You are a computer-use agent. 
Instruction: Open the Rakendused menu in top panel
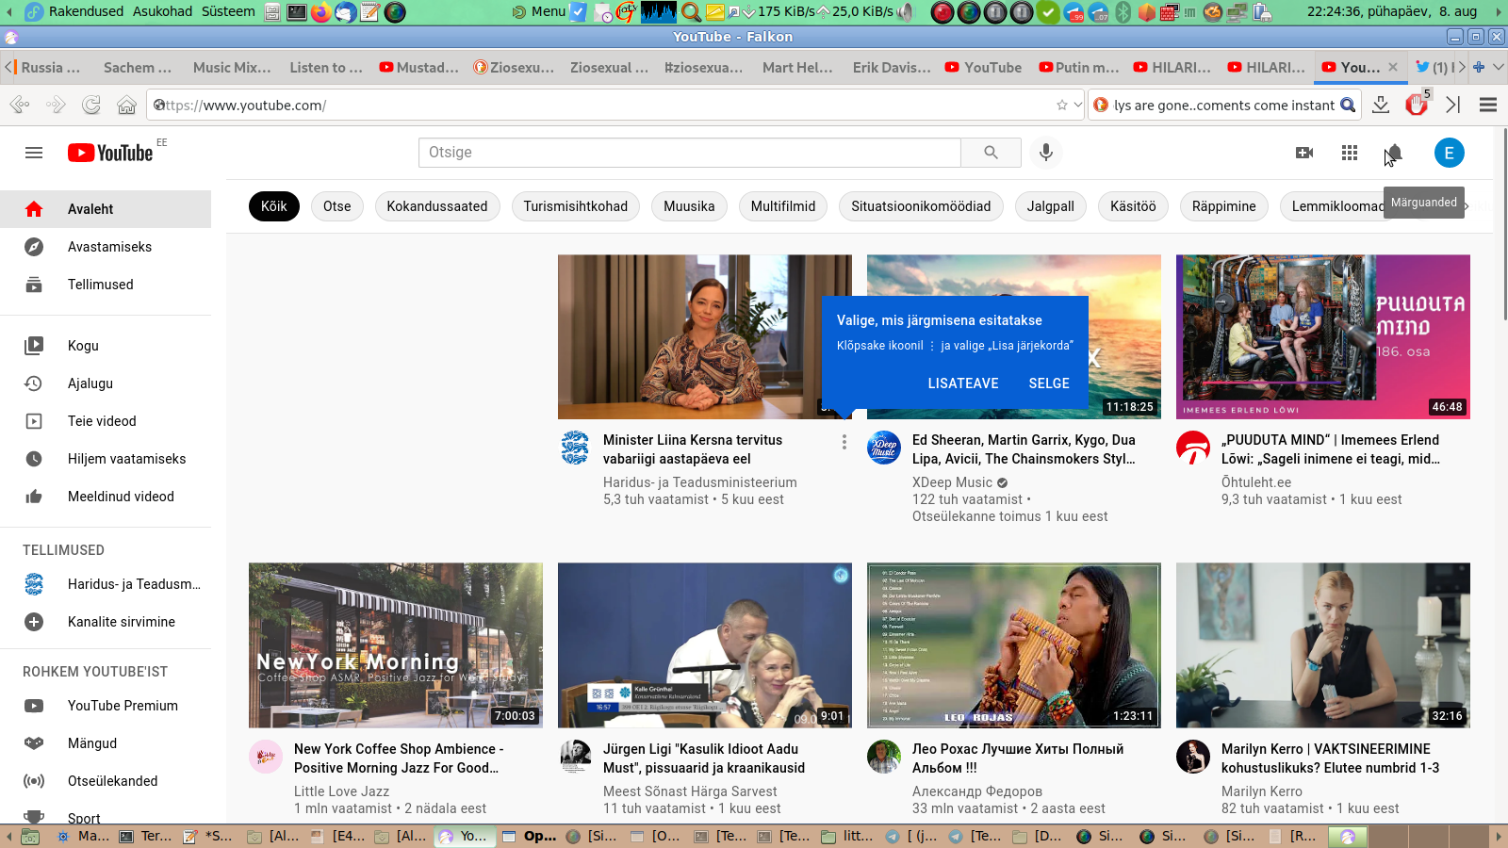[x=86, y=11]
